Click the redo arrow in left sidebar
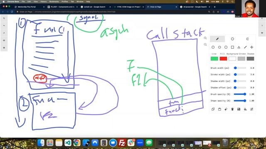The image size is (266, 149). (4, 33)
